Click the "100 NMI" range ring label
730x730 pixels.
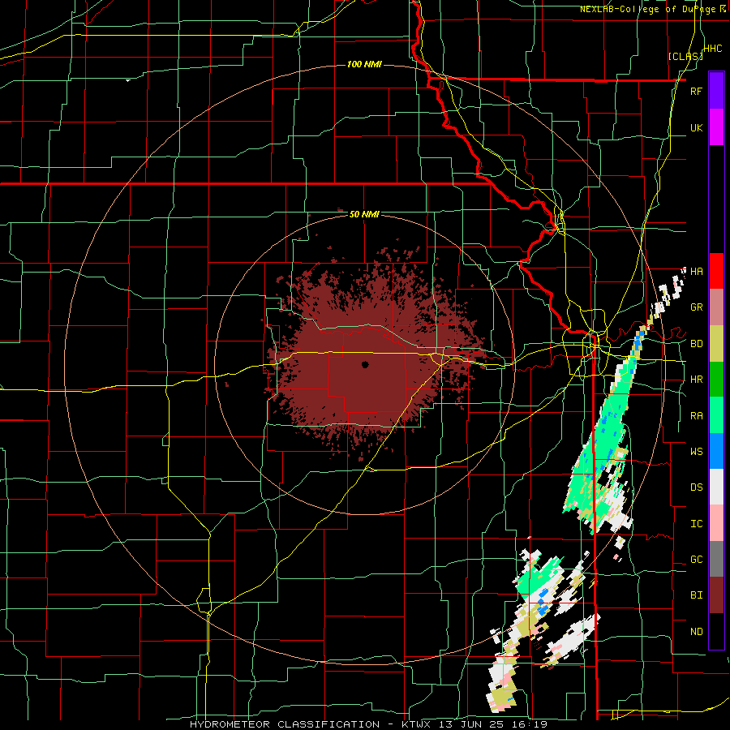click(364, 64)
